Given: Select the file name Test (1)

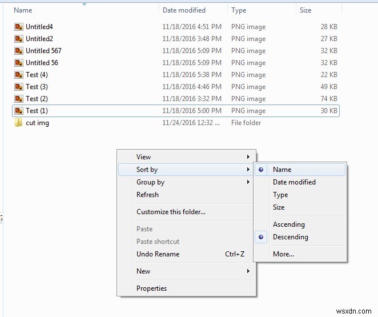Looking at the screenshot, I should tap(37, 111).
